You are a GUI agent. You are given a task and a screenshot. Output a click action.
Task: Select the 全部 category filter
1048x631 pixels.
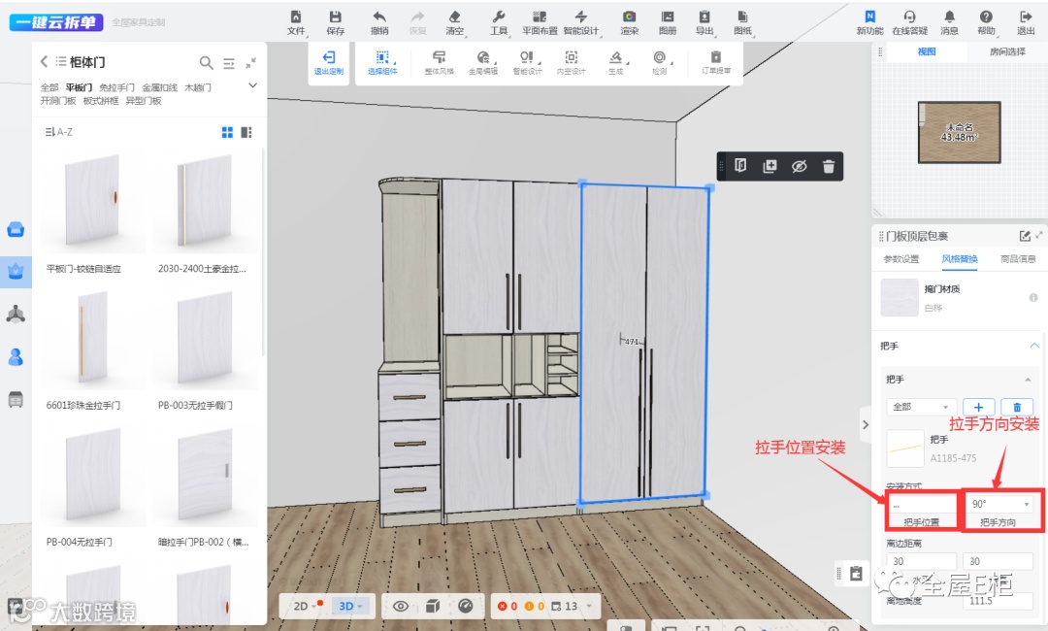coord(49,87)
